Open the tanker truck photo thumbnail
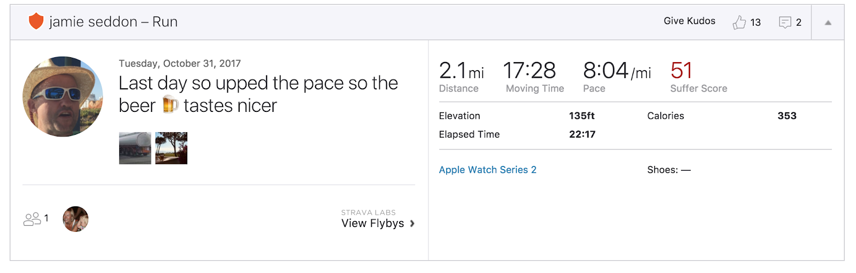This screenshot has height=273, width=856. tap(135, 148)
